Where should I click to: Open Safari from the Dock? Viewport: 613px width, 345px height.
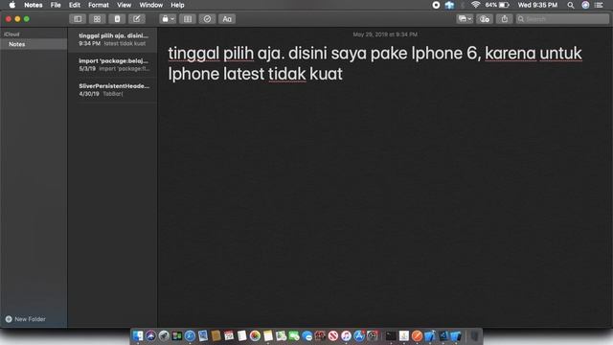point(190,336)
